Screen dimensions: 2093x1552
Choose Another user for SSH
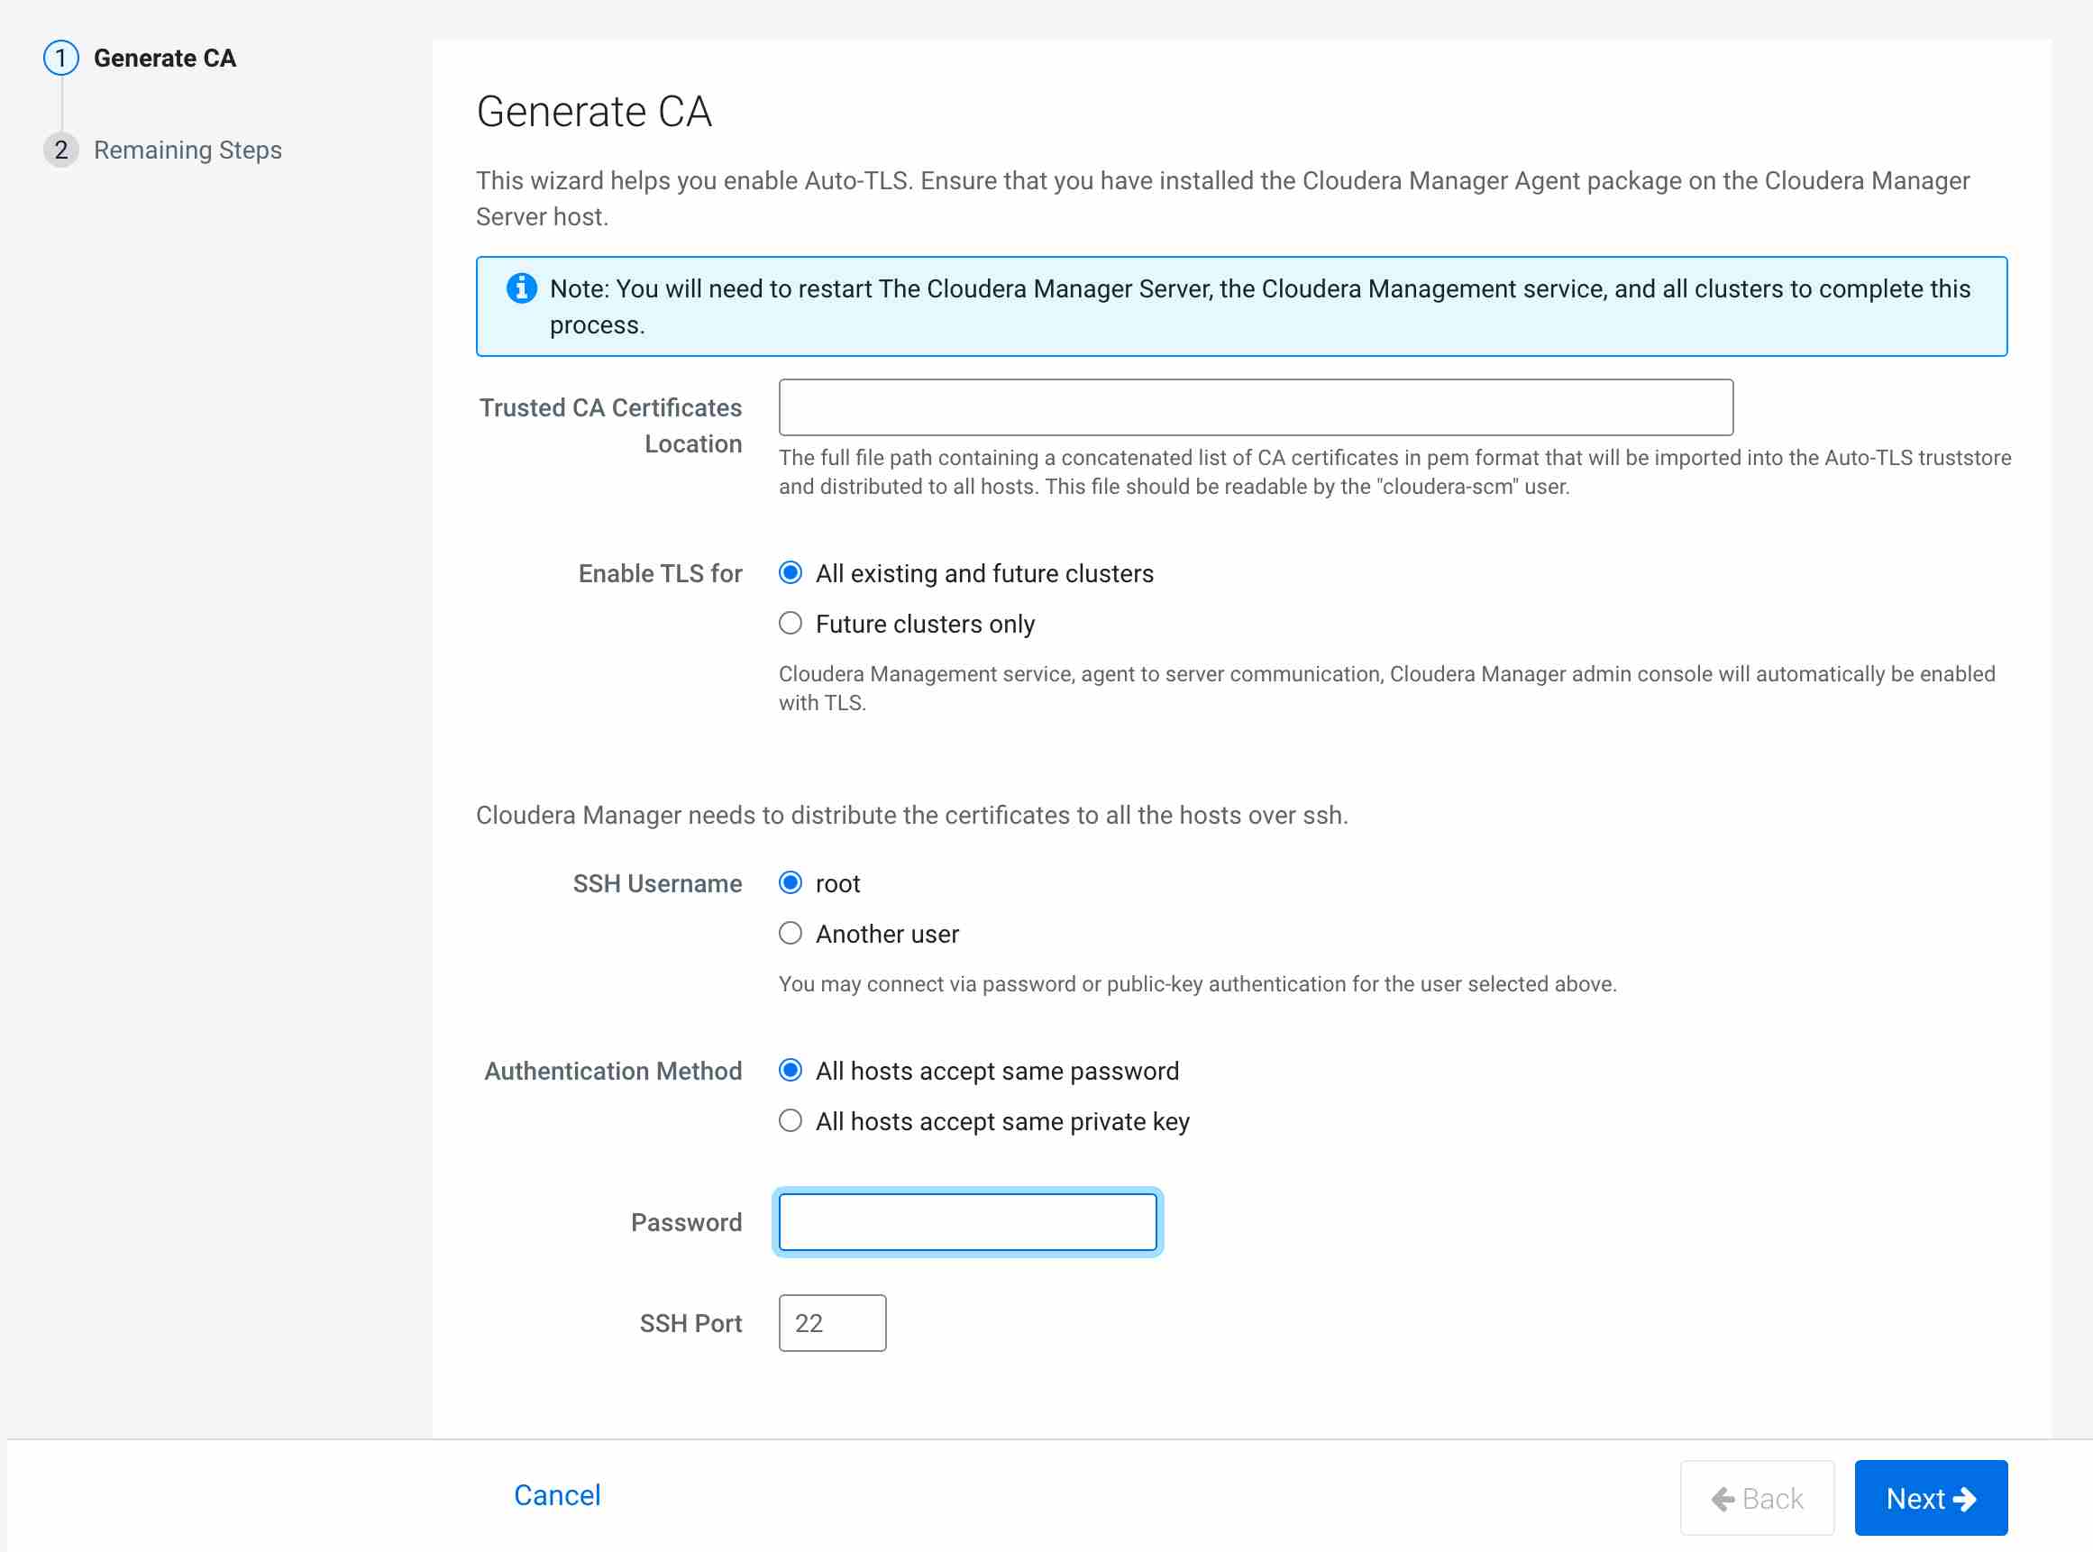tap(790, 934)
